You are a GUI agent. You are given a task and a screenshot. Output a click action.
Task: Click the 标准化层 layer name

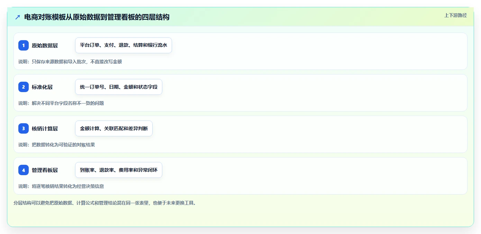pos(42,87)
